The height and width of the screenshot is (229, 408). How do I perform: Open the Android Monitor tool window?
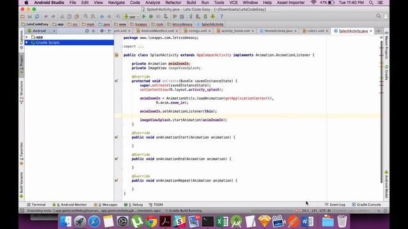tap(69, 205)
